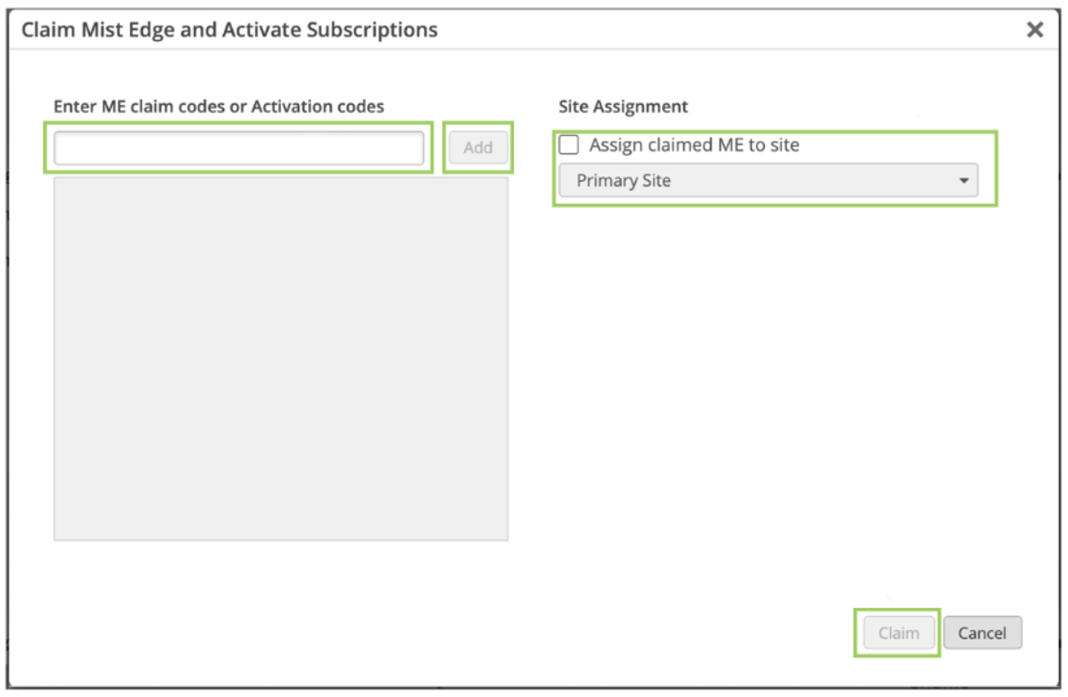
Task: Add the entered claim code to the list
Action: pyautogui.click(x=477, y=148)
